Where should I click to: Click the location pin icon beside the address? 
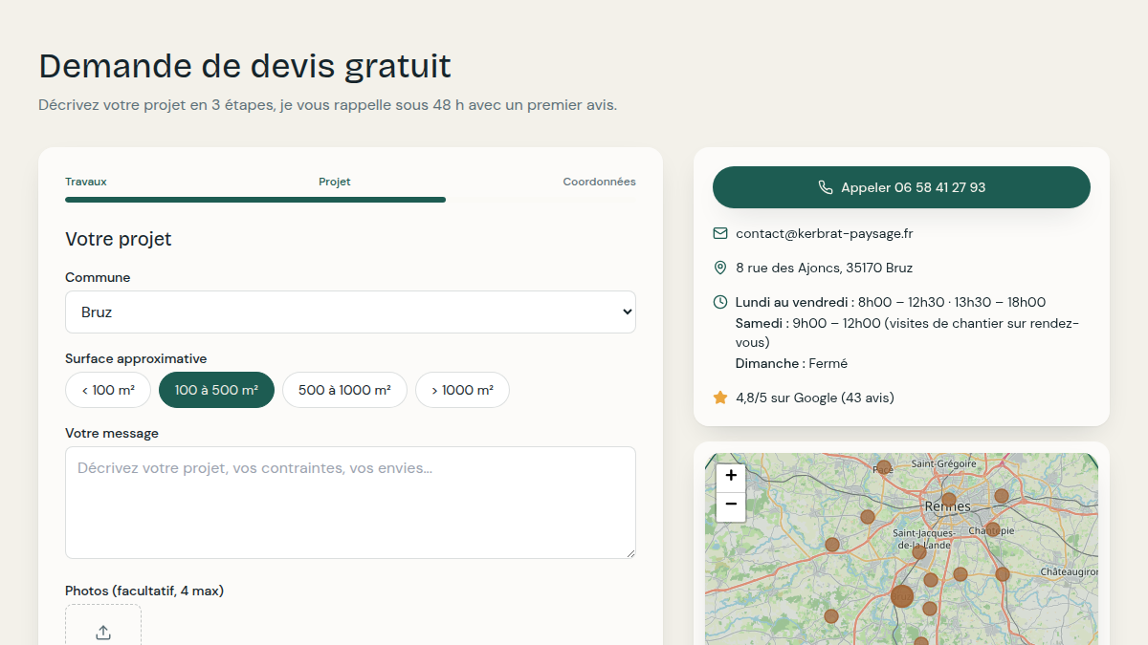pyautogui.click(x=720, y=268)
